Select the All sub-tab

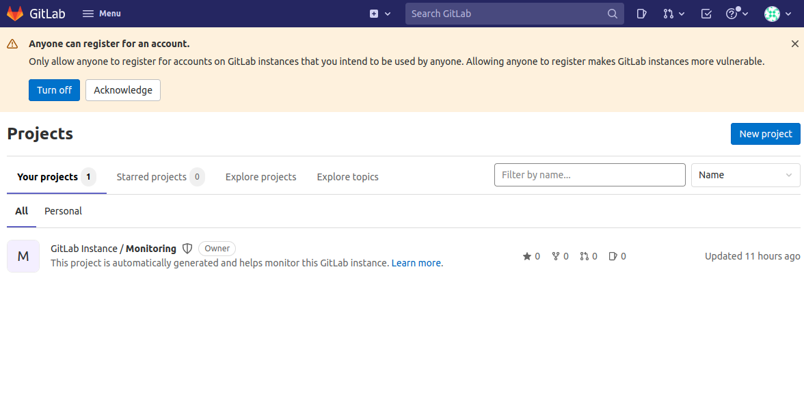coord(22,211)
